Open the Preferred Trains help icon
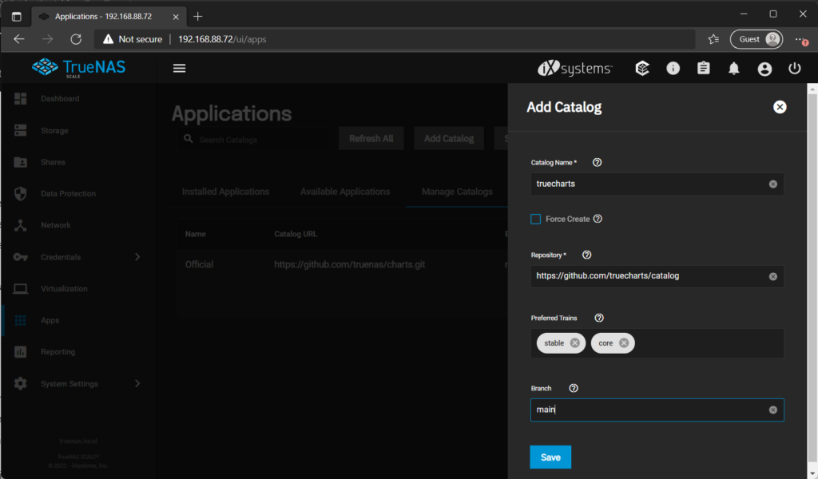 coord(598,318)
